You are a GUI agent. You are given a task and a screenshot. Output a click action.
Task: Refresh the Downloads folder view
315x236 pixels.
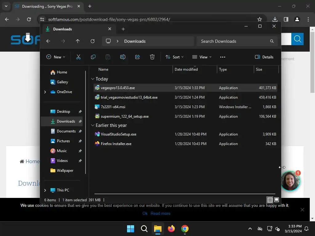pos(92,41)
